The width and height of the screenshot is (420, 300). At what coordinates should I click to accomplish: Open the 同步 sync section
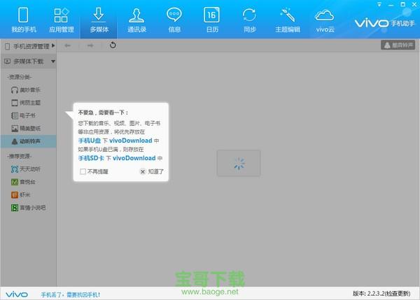tap(249, 20)
